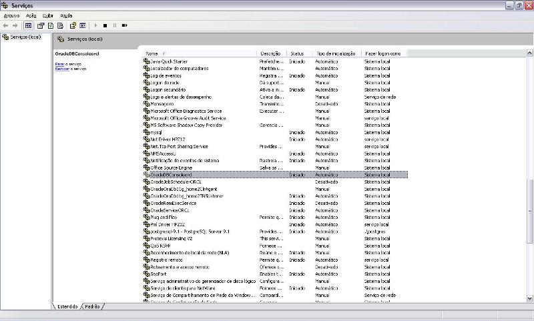534x321 pixels.
Task: Click gear icon of Java Quick Starter
Action: pyautogui.click(x=146, y=61)
